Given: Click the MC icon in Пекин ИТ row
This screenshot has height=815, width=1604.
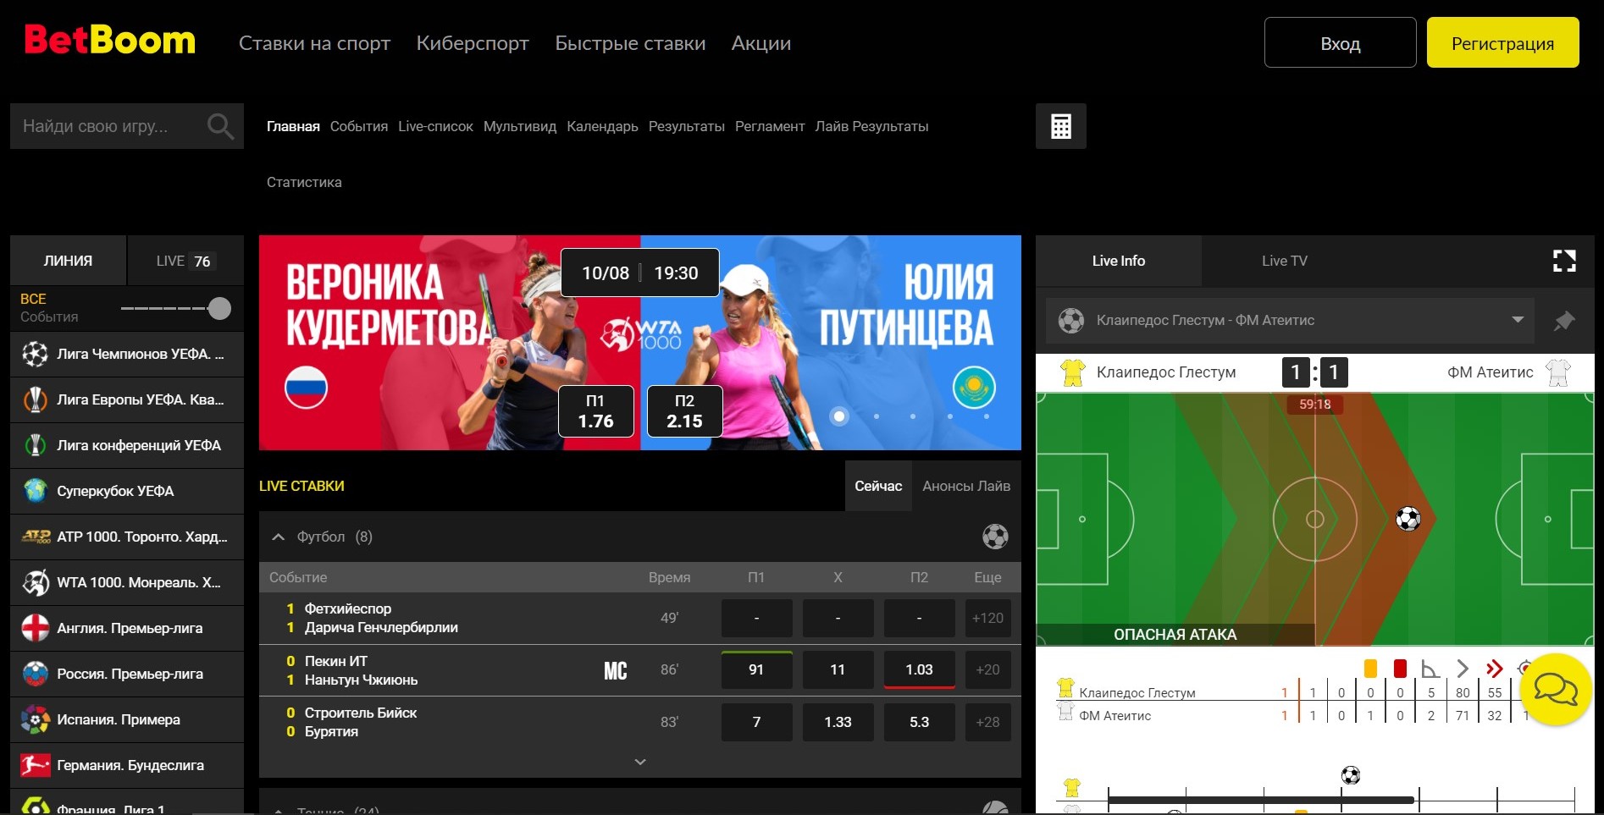Looking at the screenshot, I should coord(616,671).
